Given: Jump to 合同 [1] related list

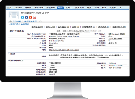Looking at the screenshot, I should coord(75,27).
